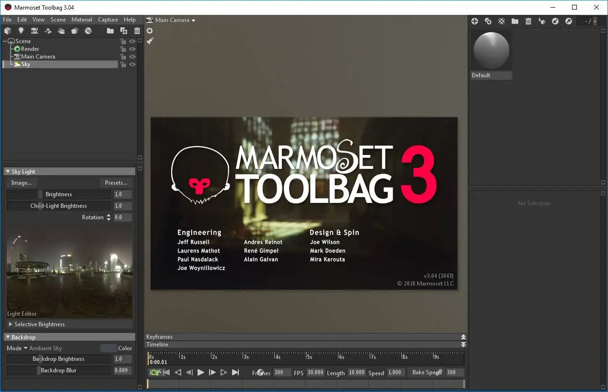Create a new group folder in scene

click(x=110, y=31)
